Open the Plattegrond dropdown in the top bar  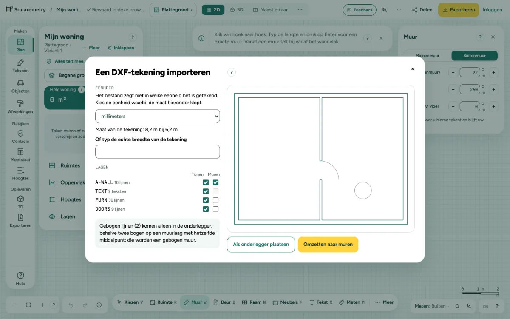(x=173, y=10)
